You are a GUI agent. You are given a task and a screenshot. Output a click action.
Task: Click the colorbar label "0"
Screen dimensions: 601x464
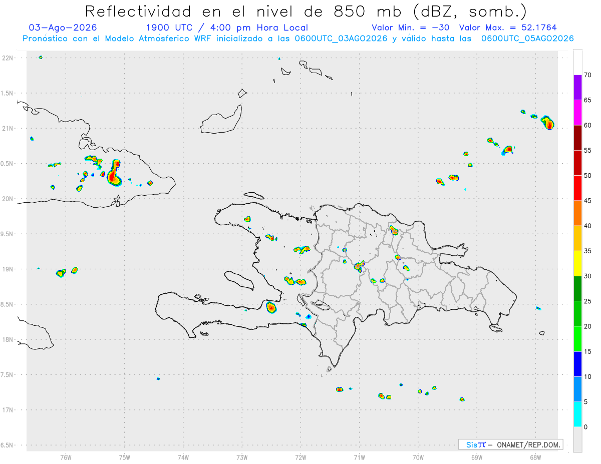coord(586,427)
